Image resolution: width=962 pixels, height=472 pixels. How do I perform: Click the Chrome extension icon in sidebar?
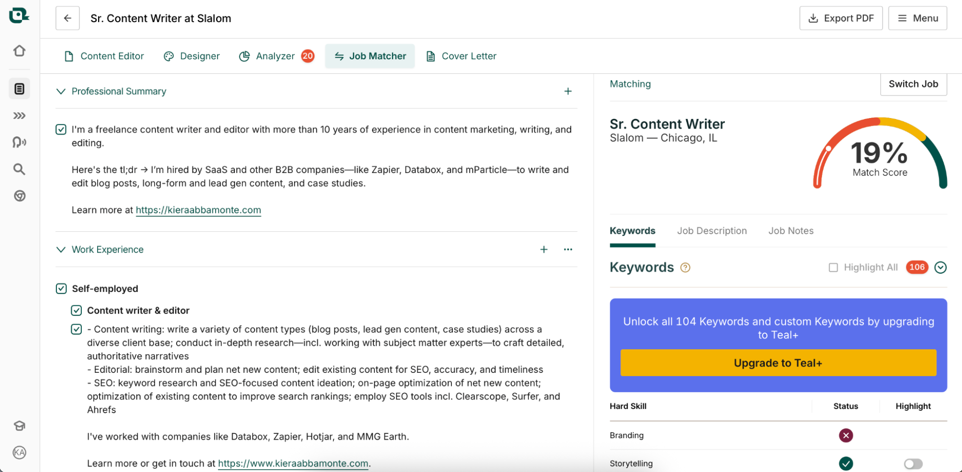19,196
